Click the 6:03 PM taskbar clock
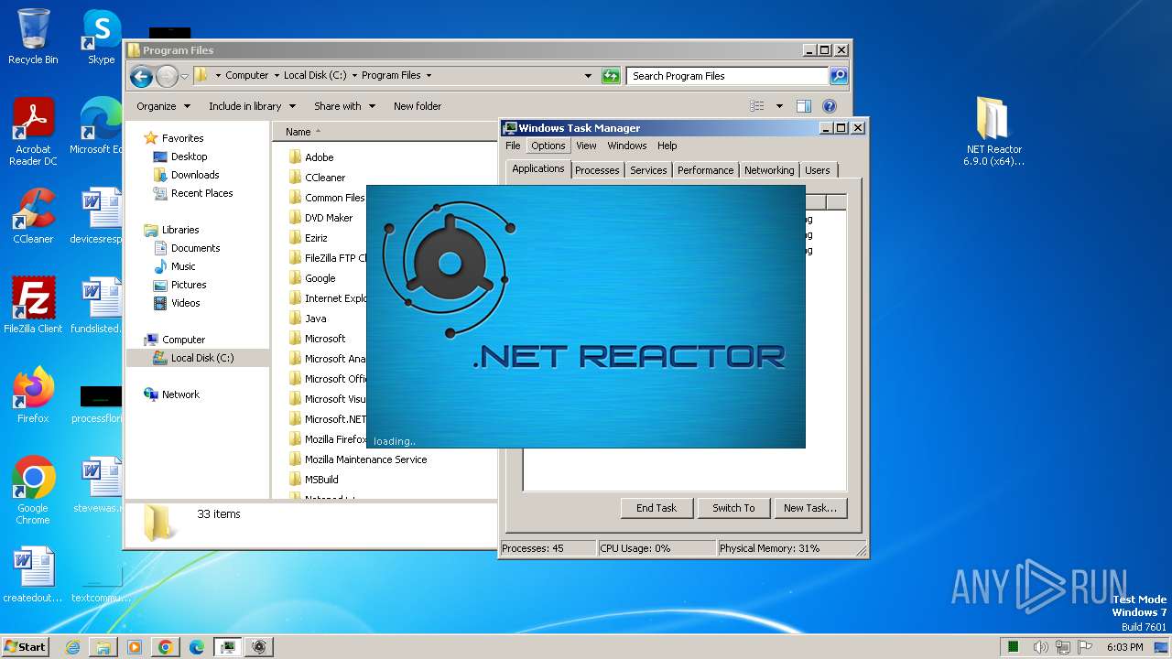 (1124, 647)
